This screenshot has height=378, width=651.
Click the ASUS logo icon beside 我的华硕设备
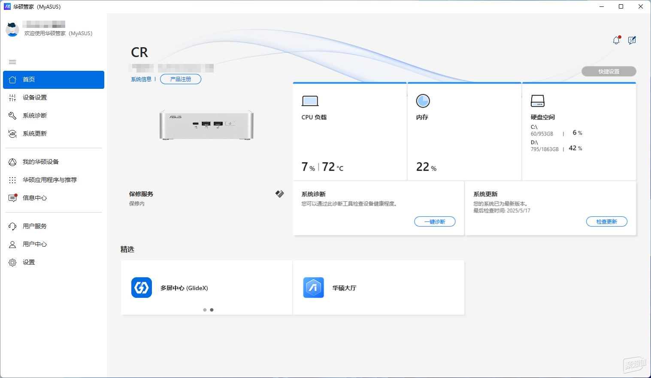point(12,162)
